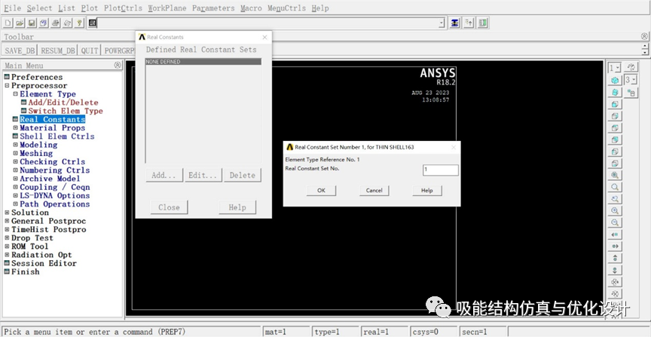
Task: Select Session Editor in Main Menu
Action: click(x=44, y=263)
